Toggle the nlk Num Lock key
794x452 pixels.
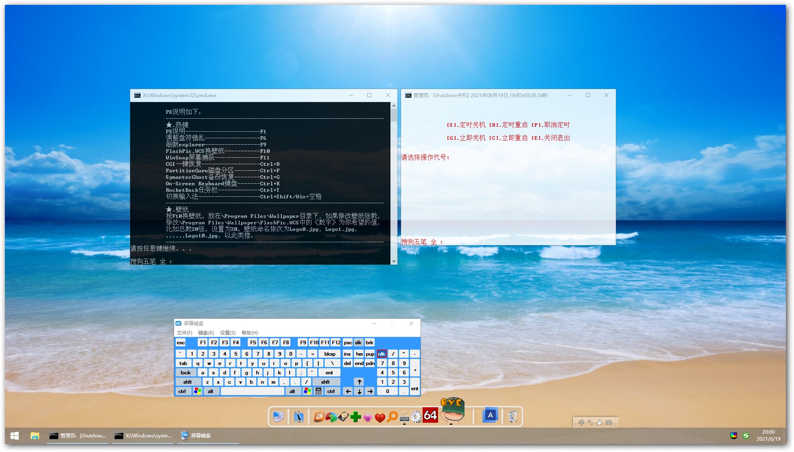coord(382,354)
